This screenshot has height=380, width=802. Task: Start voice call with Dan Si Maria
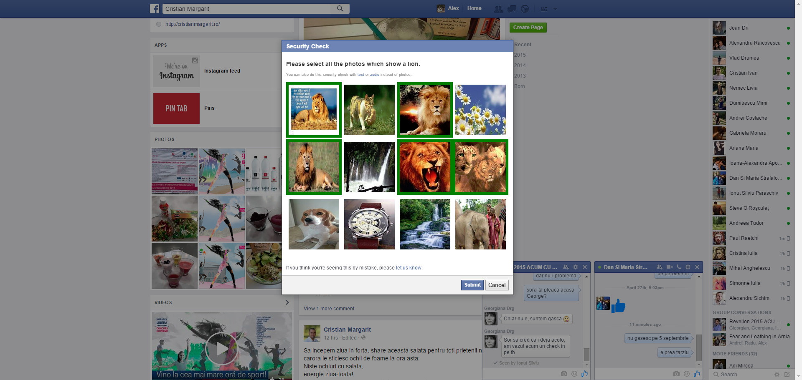tap(679, 267)
